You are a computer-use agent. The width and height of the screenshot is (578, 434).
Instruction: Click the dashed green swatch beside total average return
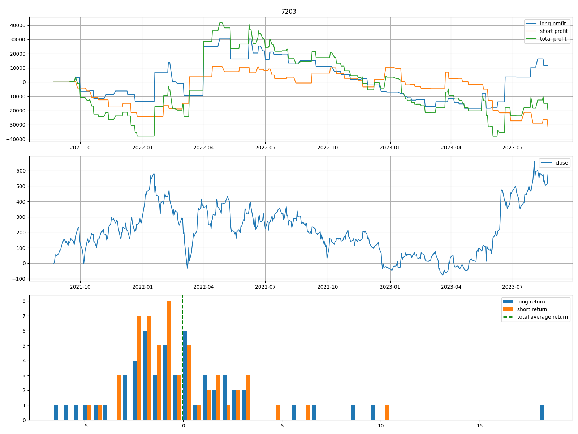tap(508, 317)
